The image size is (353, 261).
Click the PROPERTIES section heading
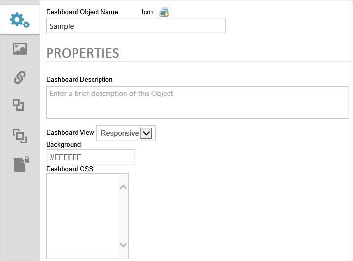(82, 53)
